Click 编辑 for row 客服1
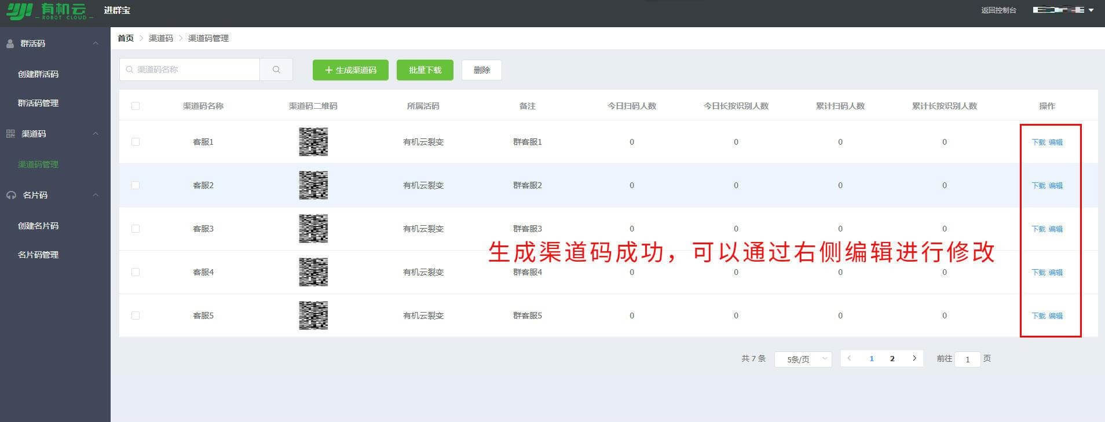 pos(1056,142)
